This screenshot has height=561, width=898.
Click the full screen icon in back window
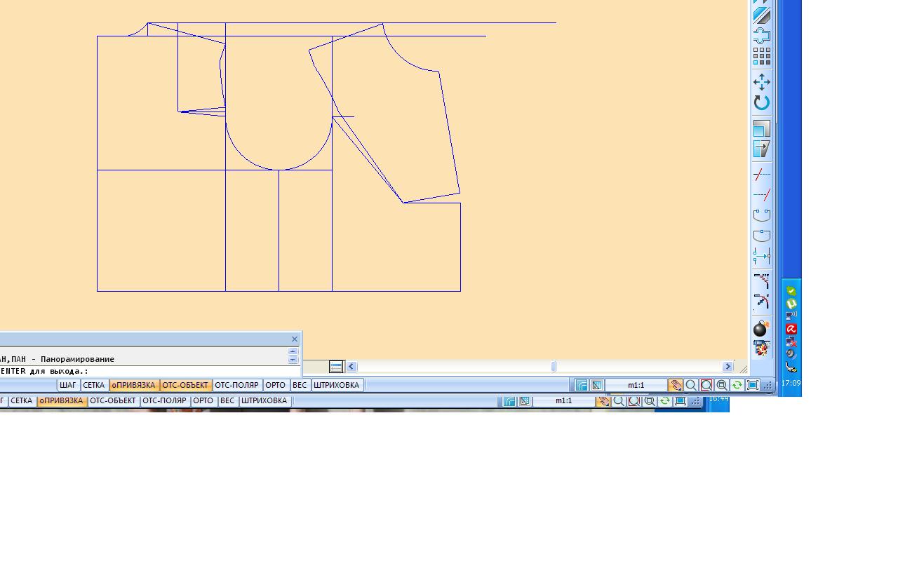tap(680, 401)
